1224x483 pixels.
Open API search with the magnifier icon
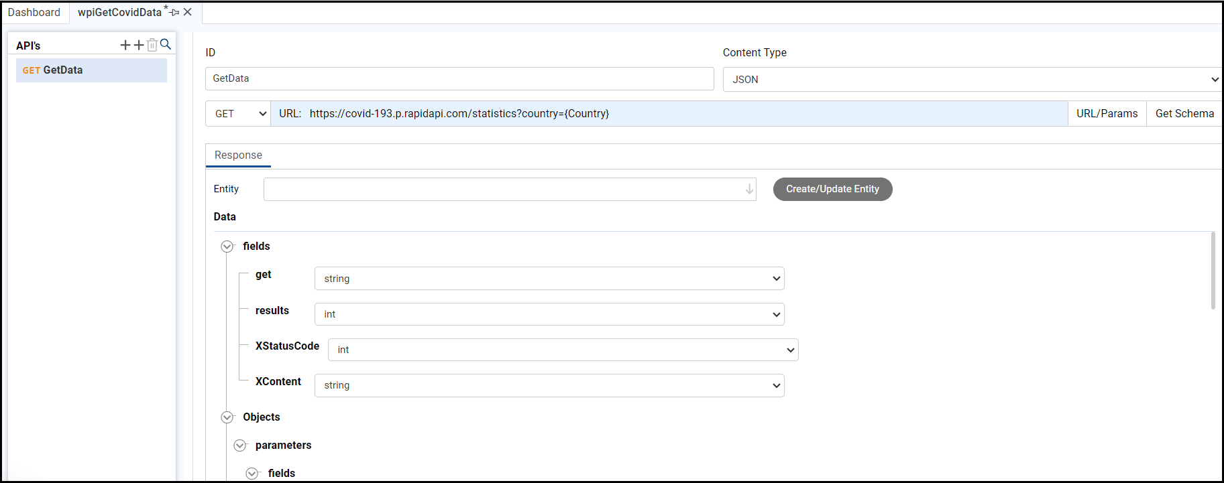coord(166,44)
